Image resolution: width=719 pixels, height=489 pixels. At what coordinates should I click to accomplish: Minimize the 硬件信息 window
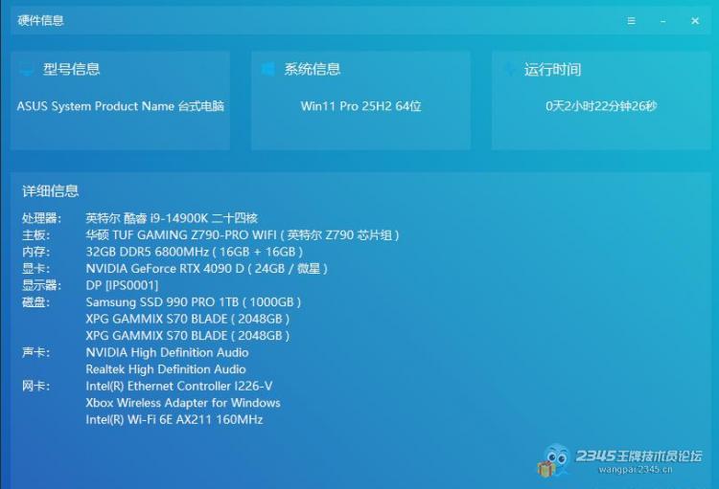(662, 20)
